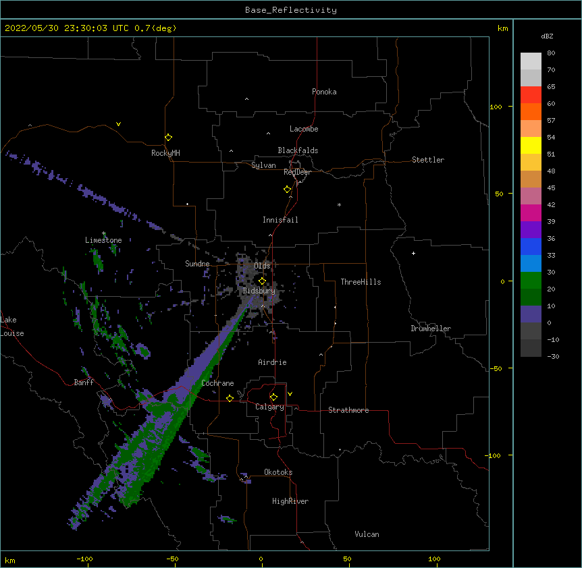
Task: Click the white caret marker west of Lacombe
Action: coord(268,134)
